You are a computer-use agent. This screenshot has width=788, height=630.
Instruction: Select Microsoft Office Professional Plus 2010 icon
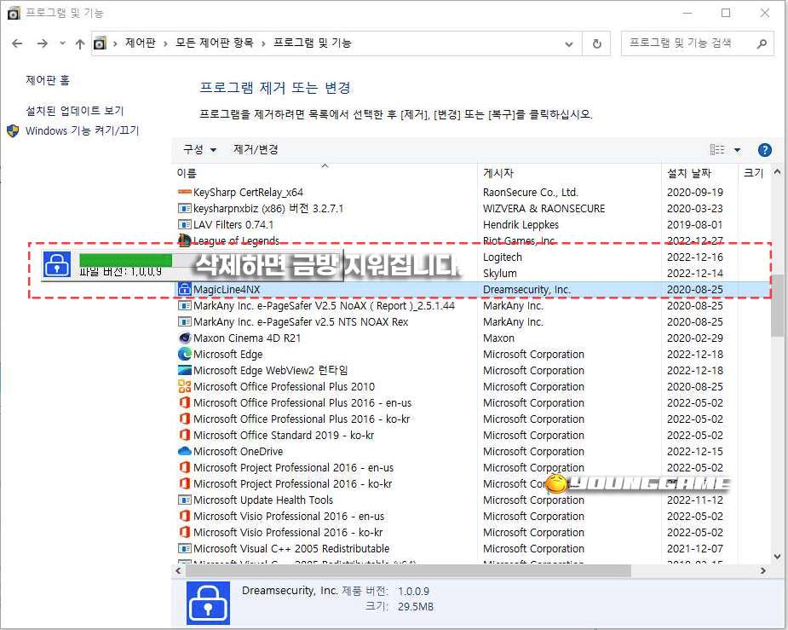[x=185, y=386]
